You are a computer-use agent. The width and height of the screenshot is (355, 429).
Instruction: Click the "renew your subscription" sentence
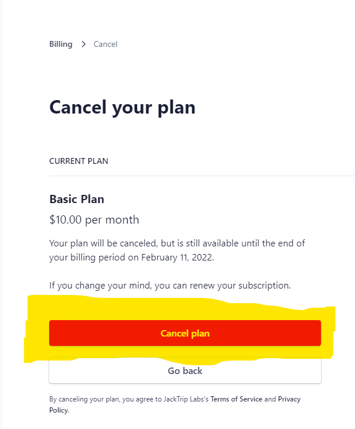tap(234, 286)
